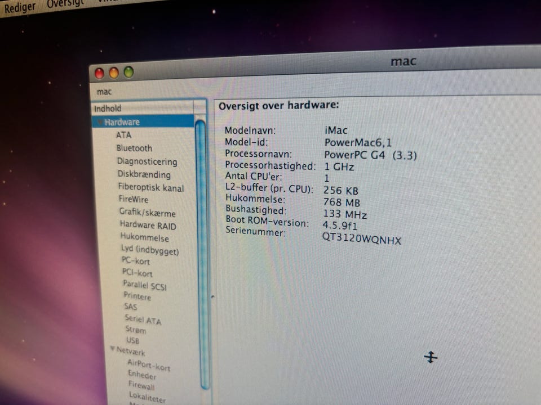Select Bluetooth in the sidebar
The image size is (541, 405).
134,148
